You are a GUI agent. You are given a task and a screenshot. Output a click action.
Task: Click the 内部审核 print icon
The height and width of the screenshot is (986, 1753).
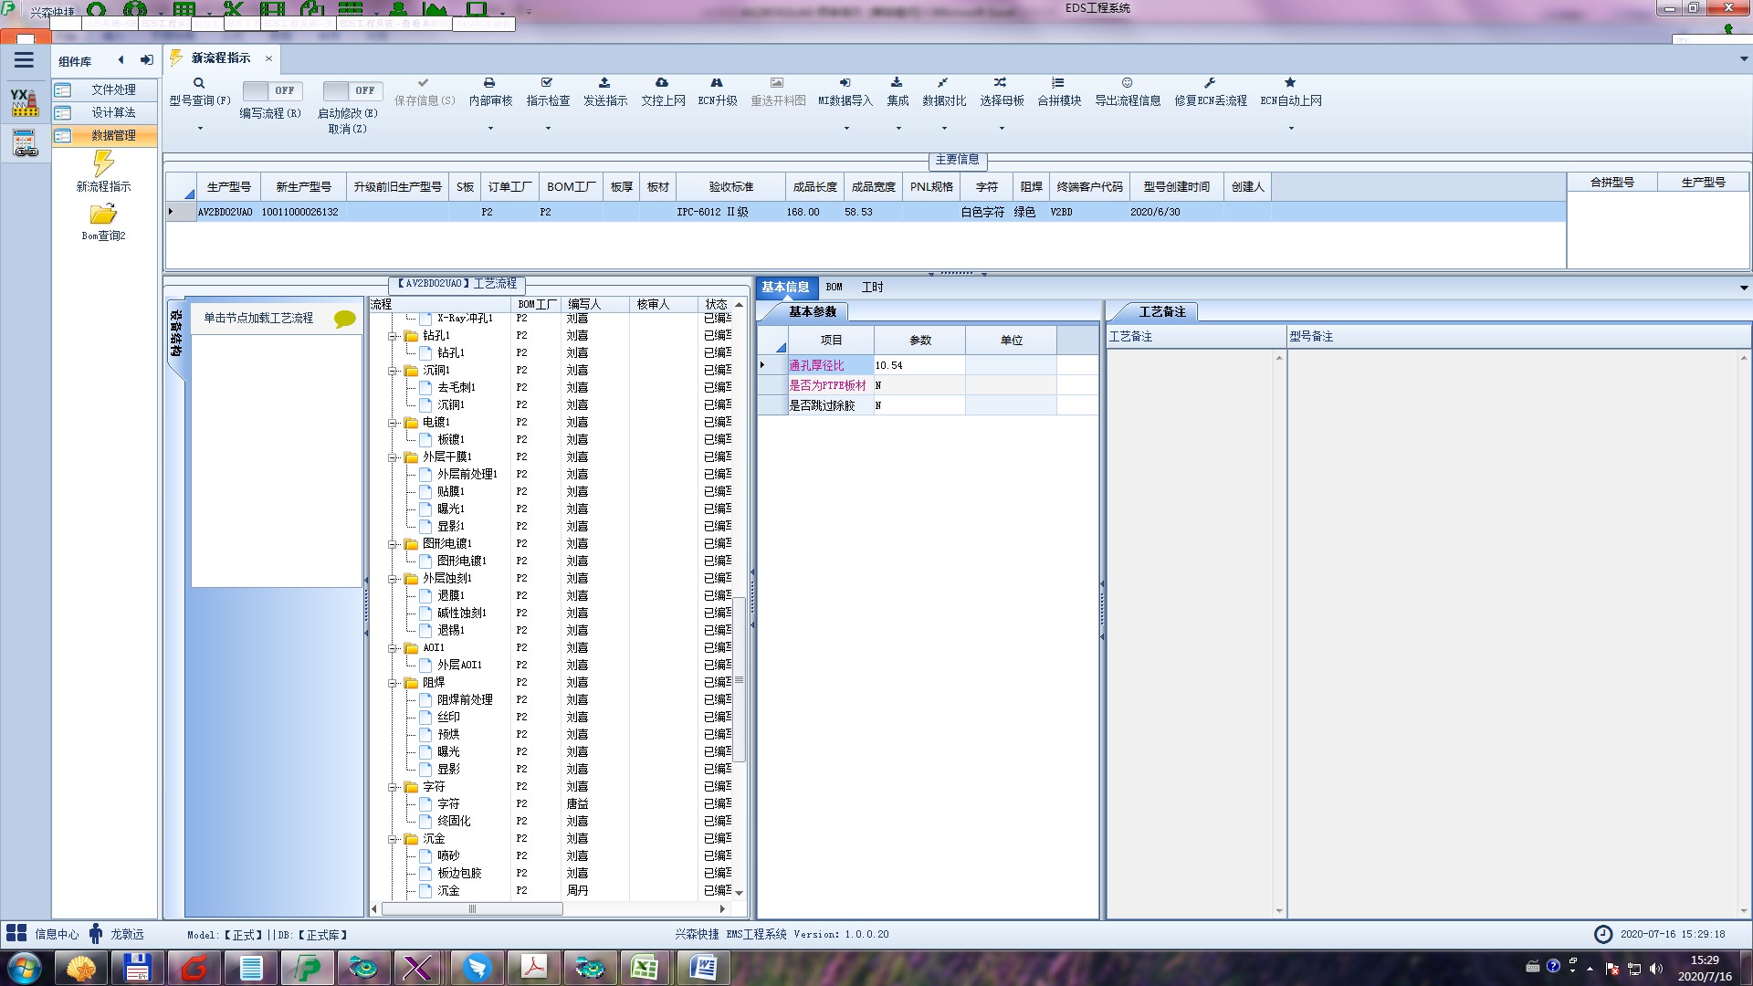click(x=489, y=83)
